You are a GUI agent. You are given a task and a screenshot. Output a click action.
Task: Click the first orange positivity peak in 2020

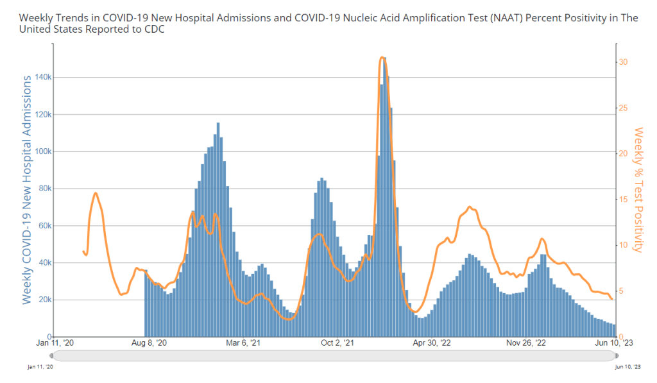96,193
